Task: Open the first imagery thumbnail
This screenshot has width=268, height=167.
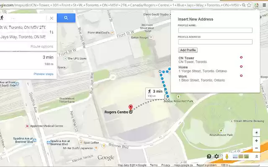Action: pyautogui.click(x=235, y=156)
